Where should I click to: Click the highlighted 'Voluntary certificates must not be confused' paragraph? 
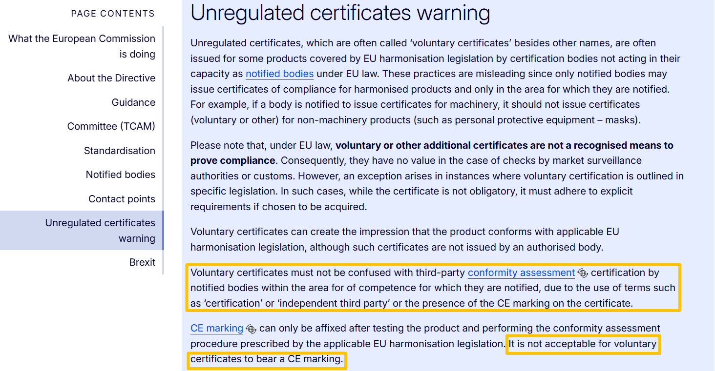pos(433,288)
